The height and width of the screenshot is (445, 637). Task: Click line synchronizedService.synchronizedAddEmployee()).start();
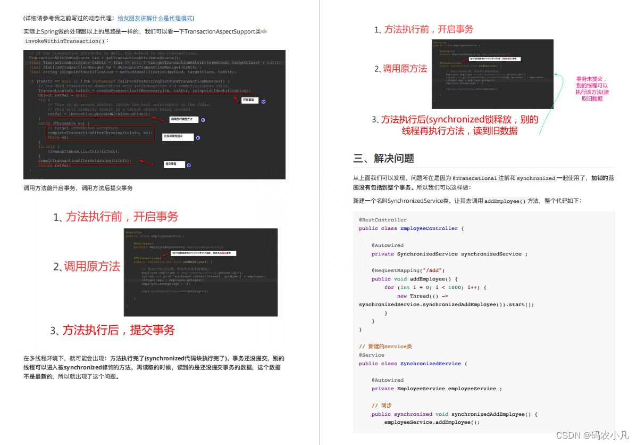pyautogui.click(x=447, y=304)
